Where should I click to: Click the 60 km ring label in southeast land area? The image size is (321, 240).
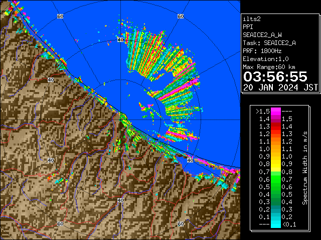(x=181, y=223)
